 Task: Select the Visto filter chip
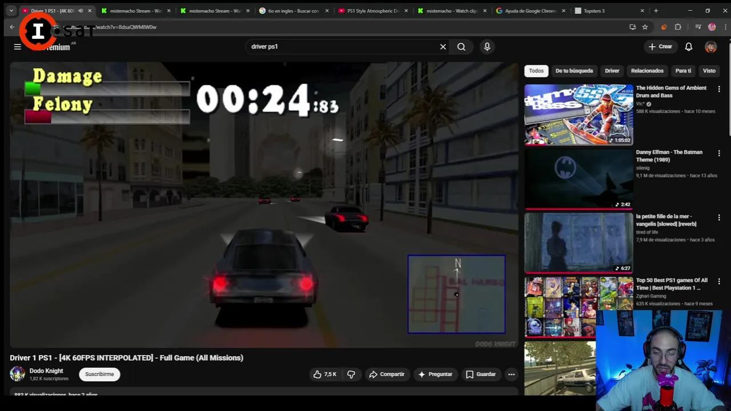tap(709, 71)
